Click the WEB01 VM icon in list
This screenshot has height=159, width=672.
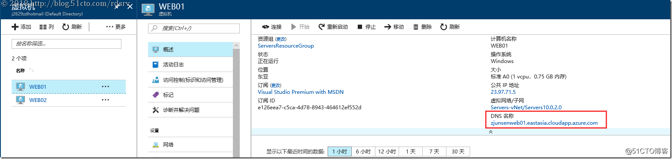point(20,87)
